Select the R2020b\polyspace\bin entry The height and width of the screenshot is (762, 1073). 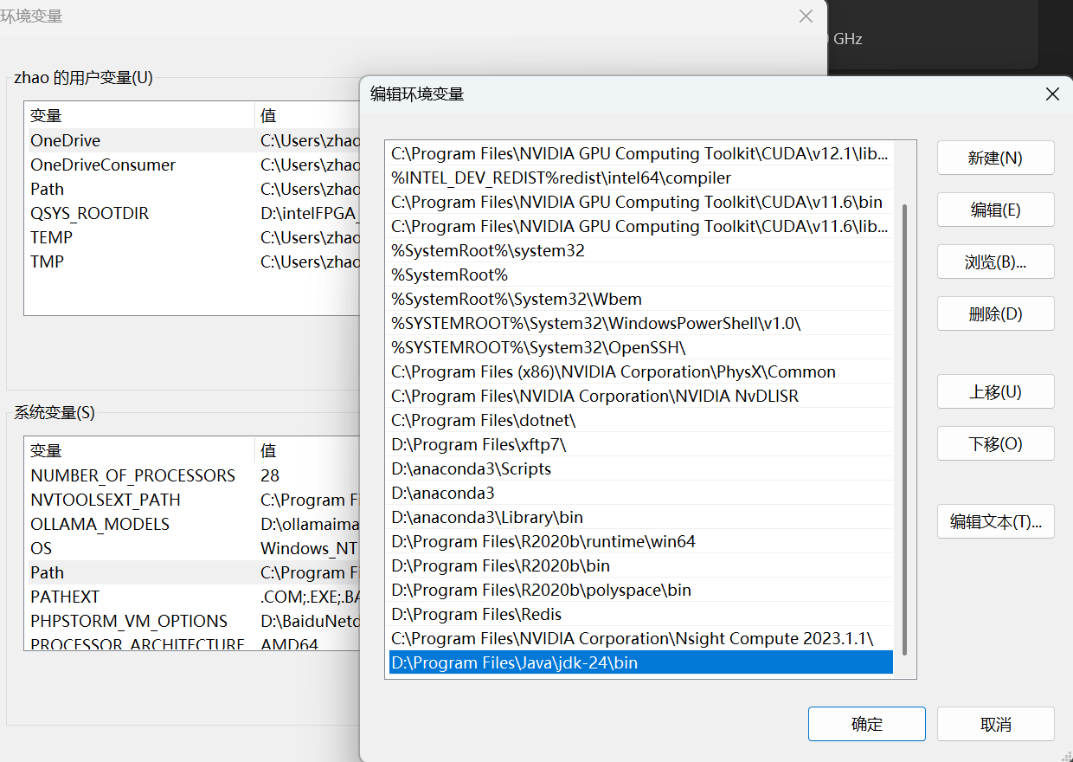pyautogui.click(x=641, y=590)
